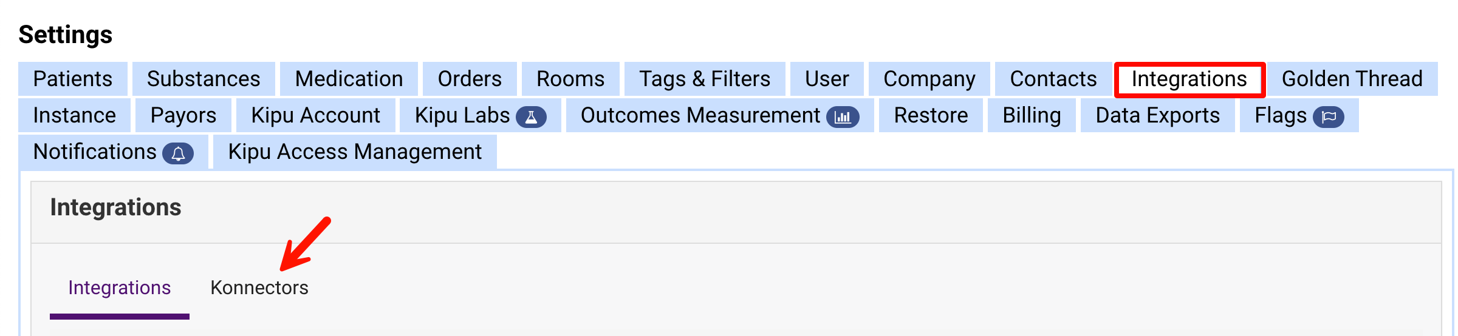
Task: Switch to the Substances tab
Action: pos(204,79)
